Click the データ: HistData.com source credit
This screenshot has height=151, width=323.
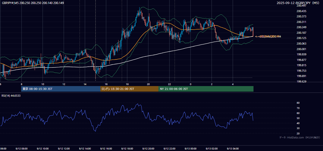(299, 137)
